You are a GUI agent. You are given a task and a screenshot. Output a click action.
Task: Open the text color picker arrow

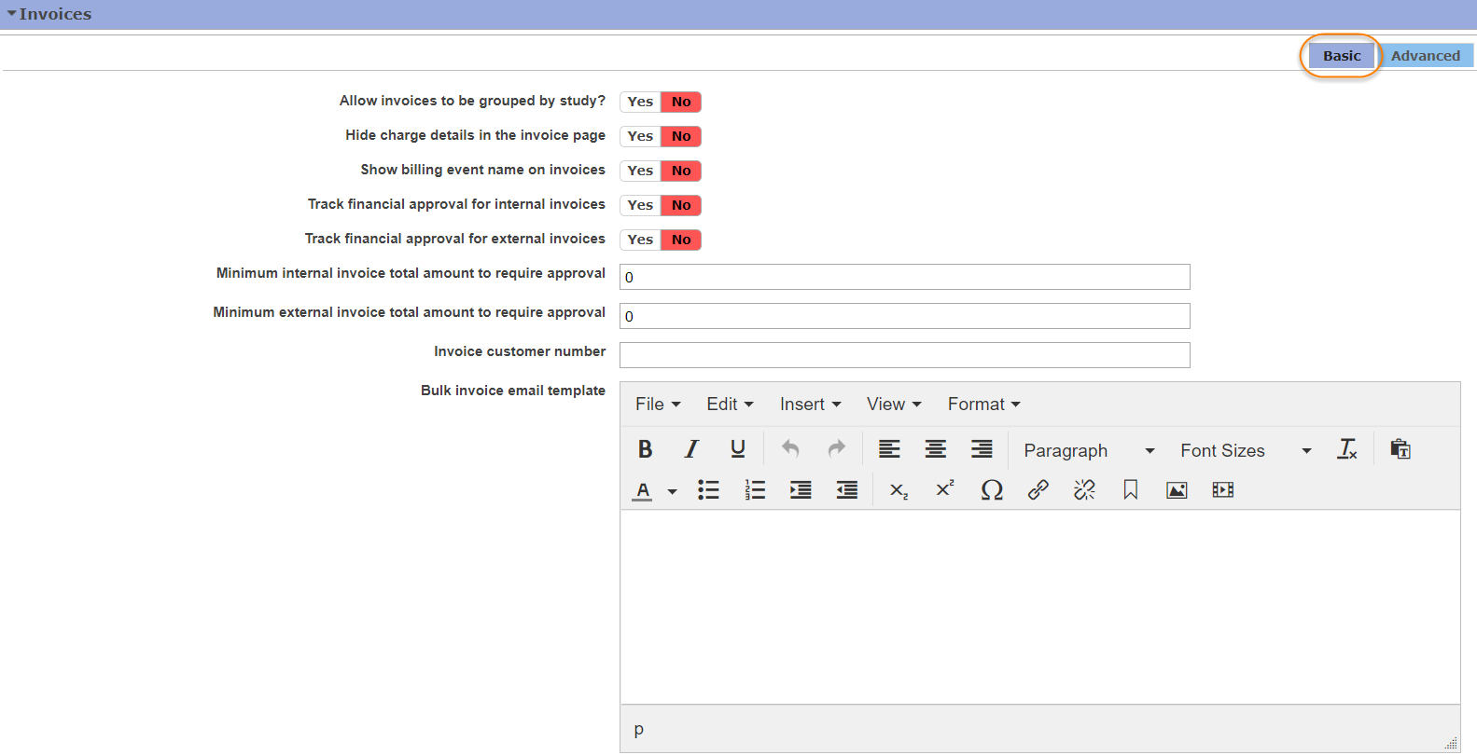pos(672,491)
